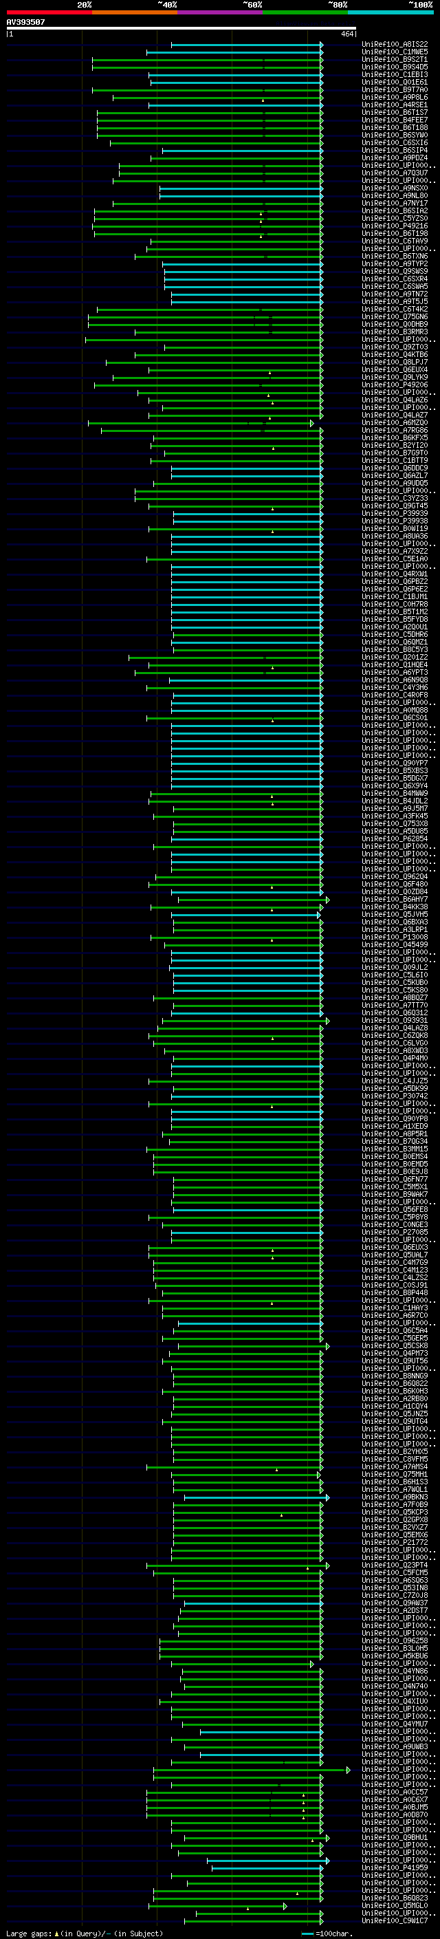This screenshot has height=1939, width=440.
Task: Click the arrowhead of the UniRef100_O93931 alignment
Action: pos(328,1021)
